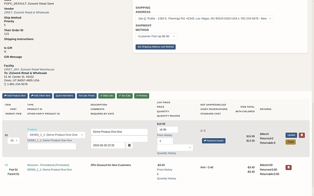Toggle the Tax Calc button
This screenshot has height=196, width=314.
click(125, 95)
